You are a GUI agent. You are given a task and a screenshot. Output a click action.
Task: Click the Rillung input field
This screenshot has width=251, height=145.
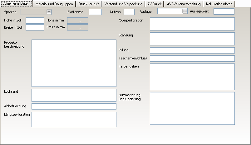pos(192,50)
